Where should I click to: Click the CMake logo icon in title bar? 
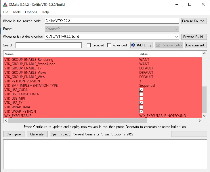tap(5, 4)
